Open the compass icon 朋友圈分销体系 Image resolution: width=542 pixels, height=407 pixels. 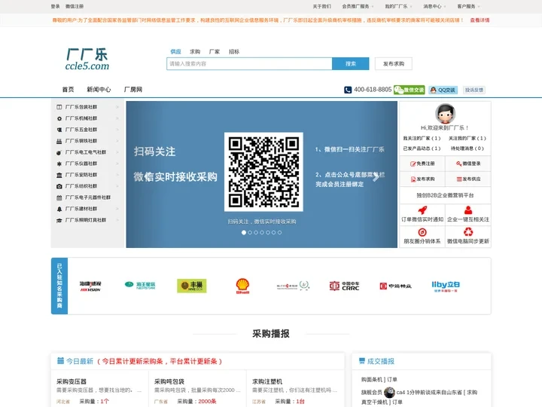click(422, 232)
